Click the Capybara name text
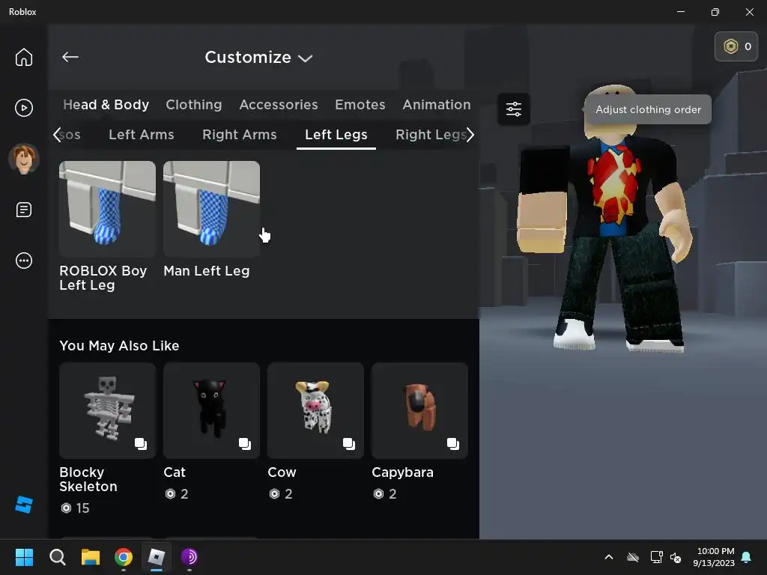The image size is (767, 575). (x=402, y=472)
